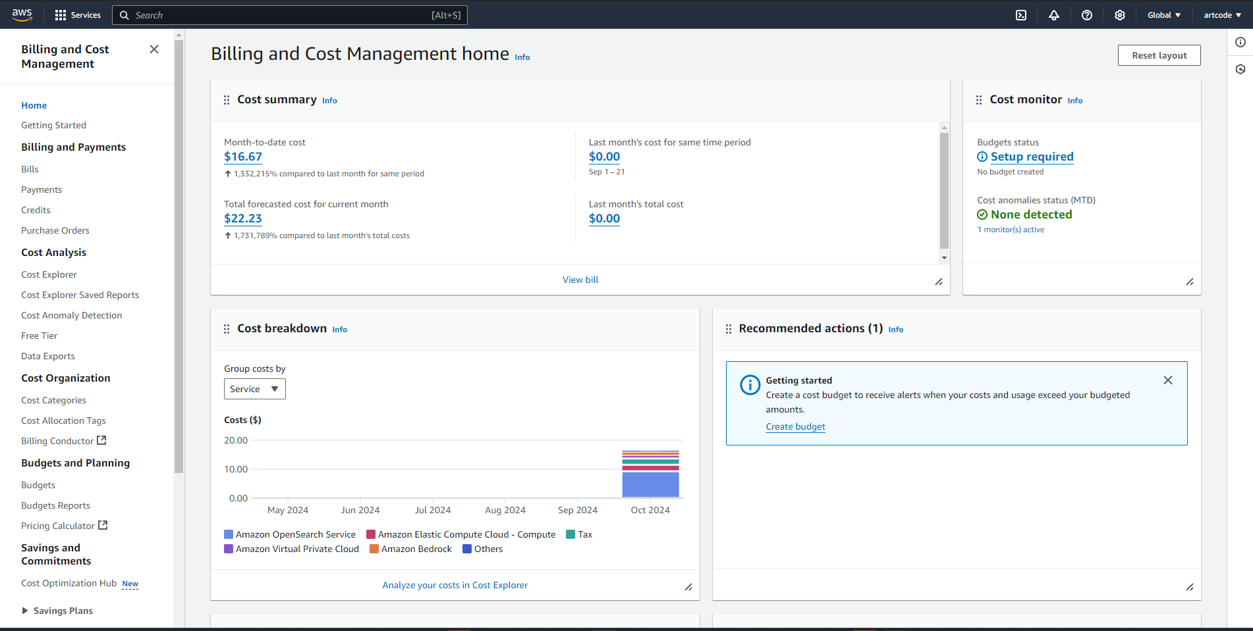Open Getting Started in sidebar
This screenshot has width=1253, height=631.
point(53,125)
